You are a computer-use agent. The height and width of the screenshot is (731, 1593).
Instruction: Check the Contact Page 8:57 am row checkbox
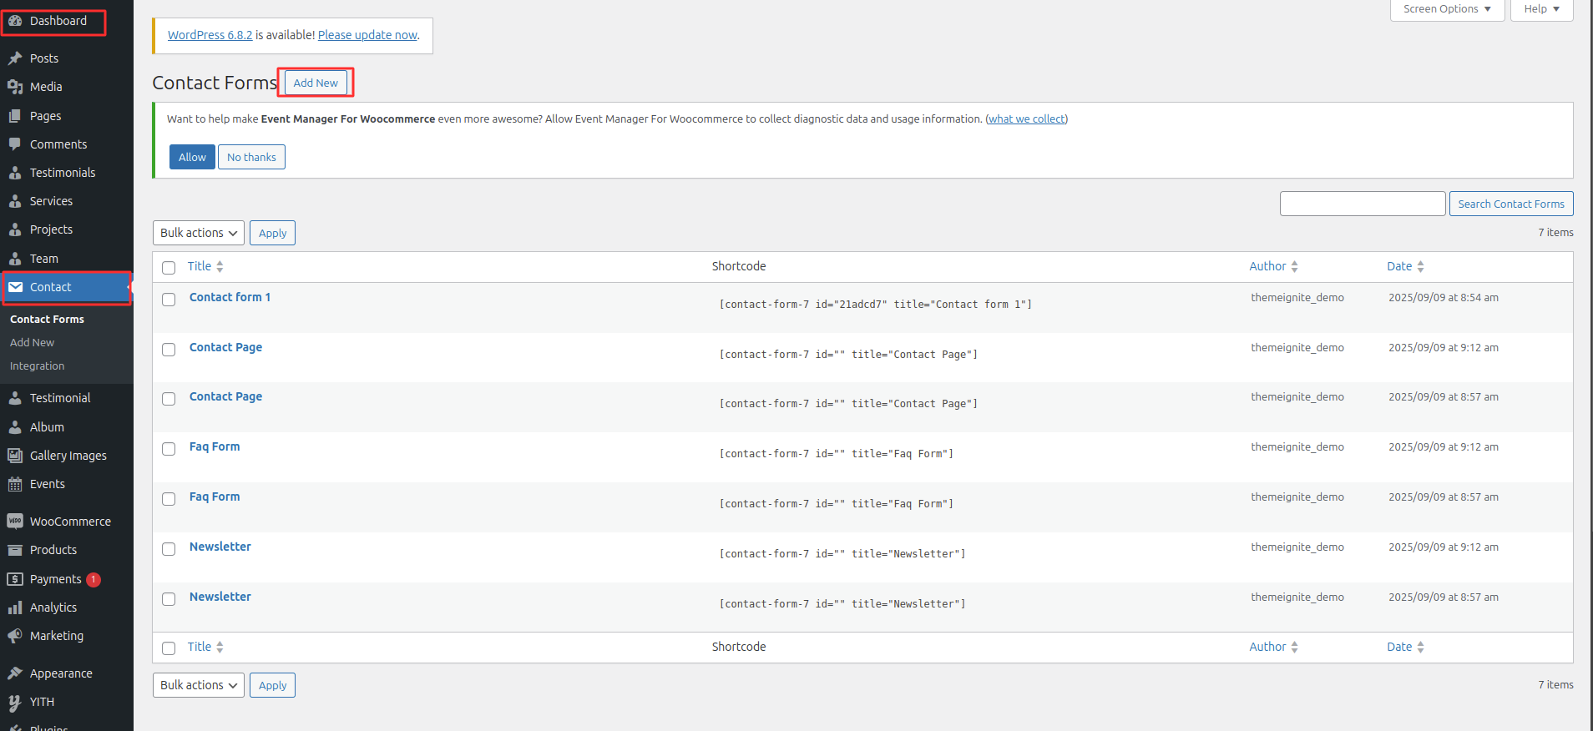(x=169, y=399)
